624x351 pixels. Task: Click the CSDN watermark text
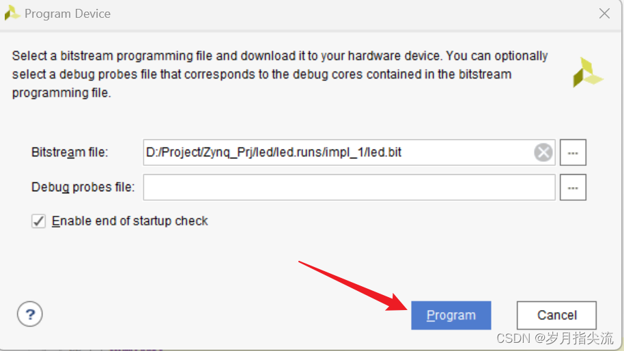pyautogui.click(x=554, y=338)
